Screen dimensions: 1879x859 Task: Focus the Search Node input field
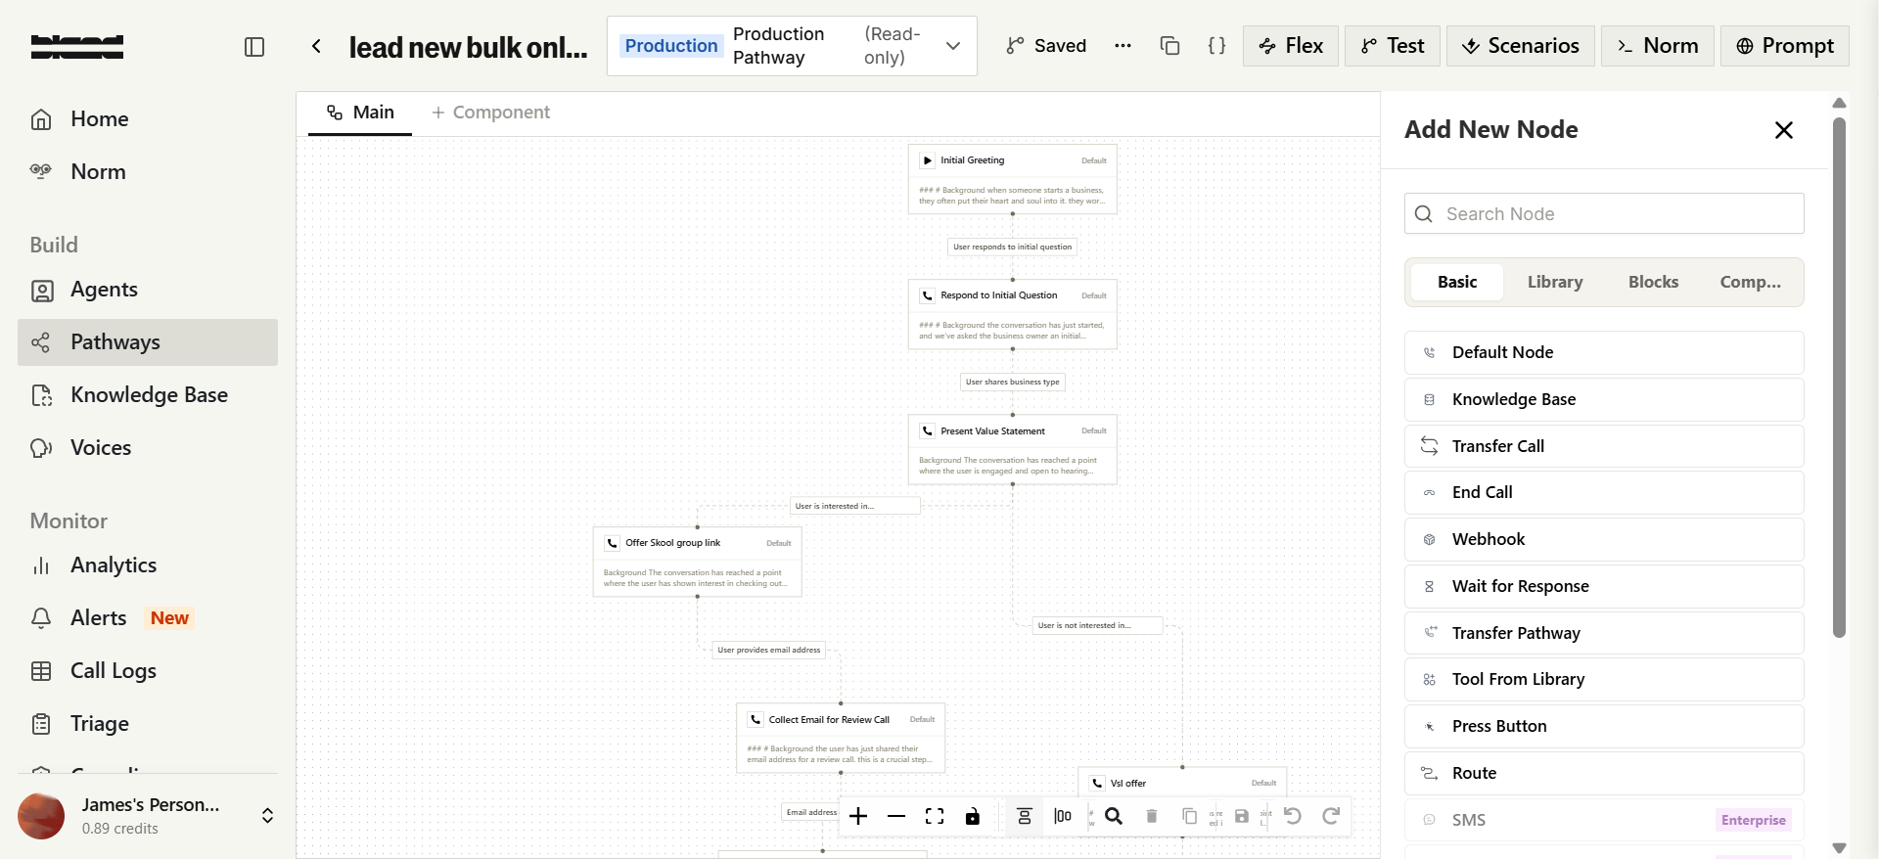coord(1604,213)
